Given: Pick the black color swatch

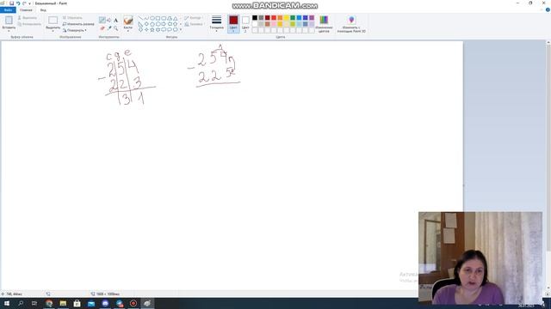Looking at the screenshot, I should tap(255, 18).
